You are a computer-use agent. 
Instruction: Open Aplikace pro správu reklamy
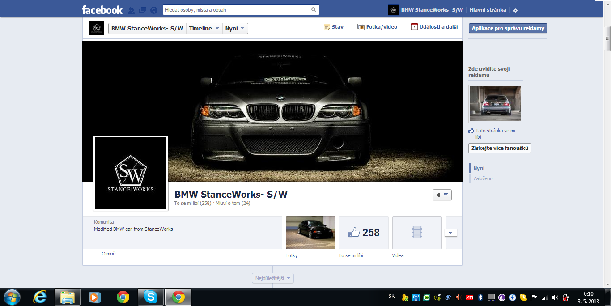(x=508, y=28)
